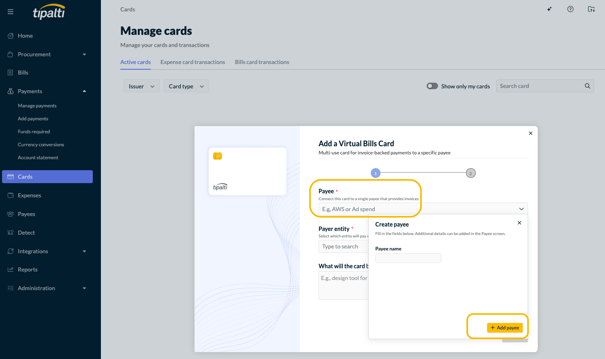The height and width of the screenshot is (359, 605).
Task: Open the Payee dropdown chevron
Action: pyautogui.click(x=522, y=209)
